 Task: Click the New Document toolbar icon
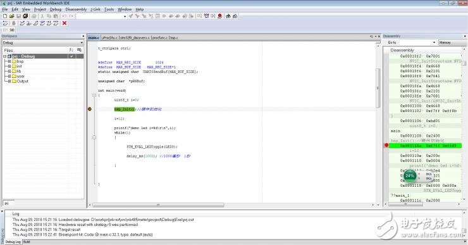[5, 16]
